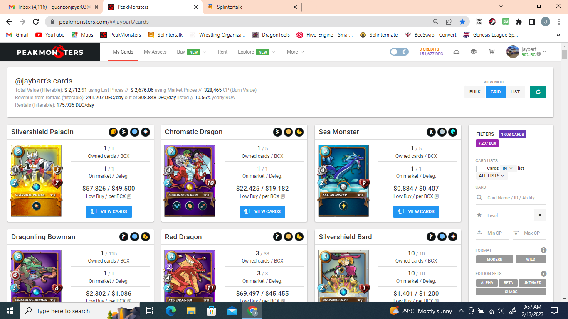The height and width of the screenshot is (319, 568).
Task: Open external link icon under Silvershield Paladin price
Action: click(129, 196)
